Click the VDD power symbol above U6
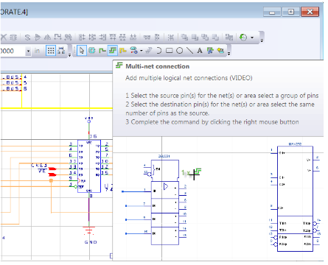Image resolution: width=328 pixels, height=265 pixels. click(89, 119)
